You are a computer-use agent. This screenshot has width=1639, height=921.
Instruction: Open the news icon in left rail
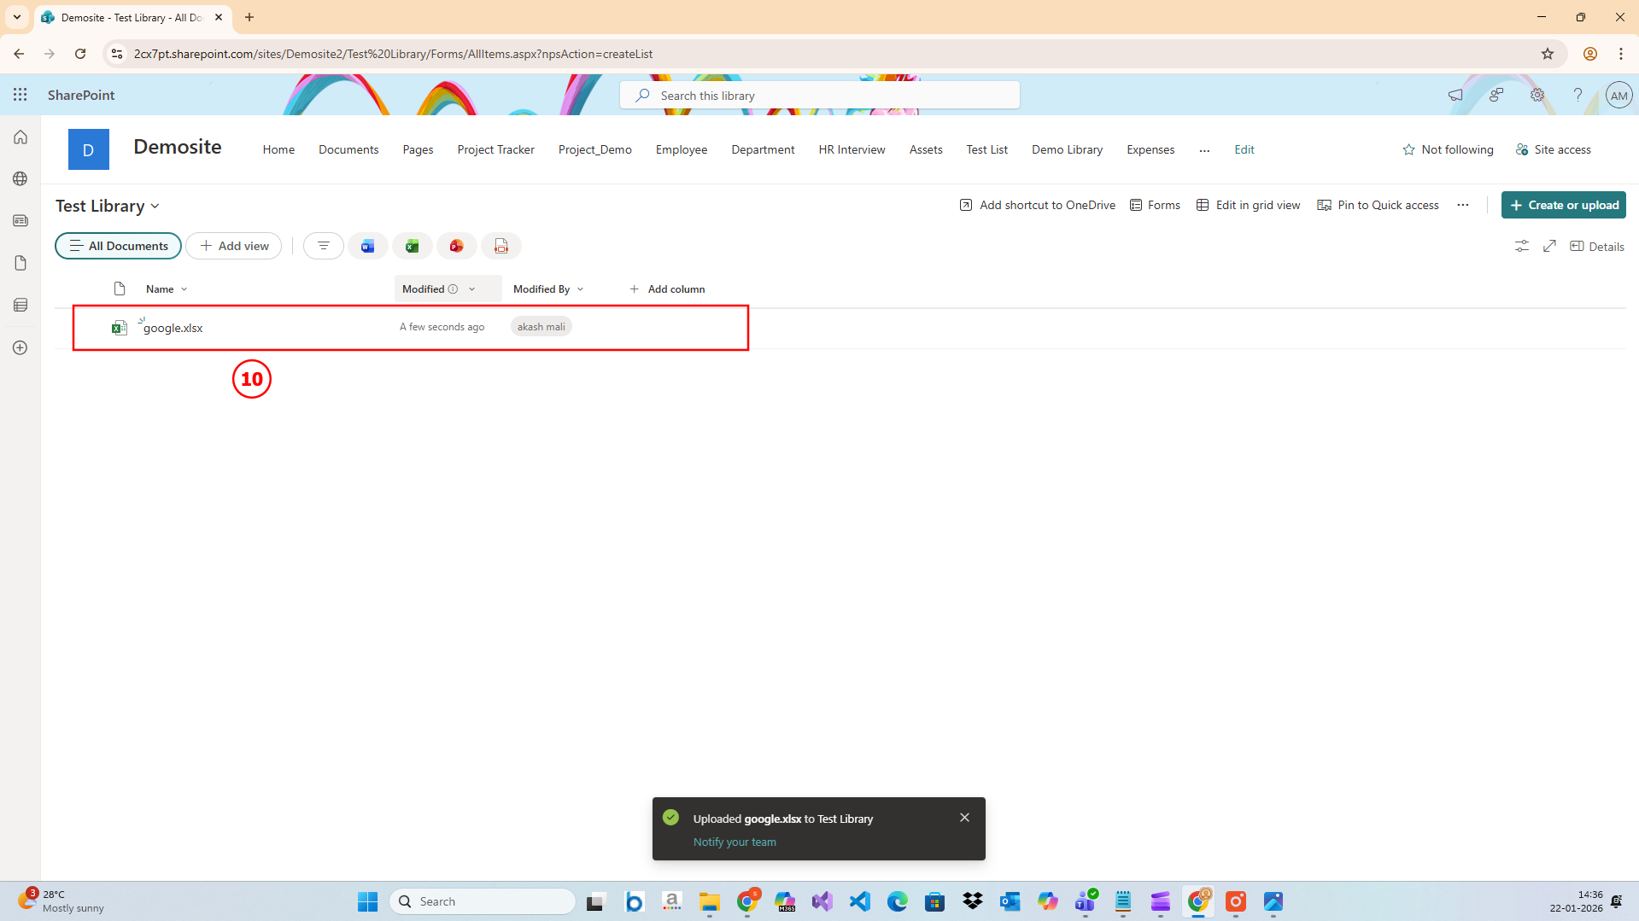(x=20, y=220)
